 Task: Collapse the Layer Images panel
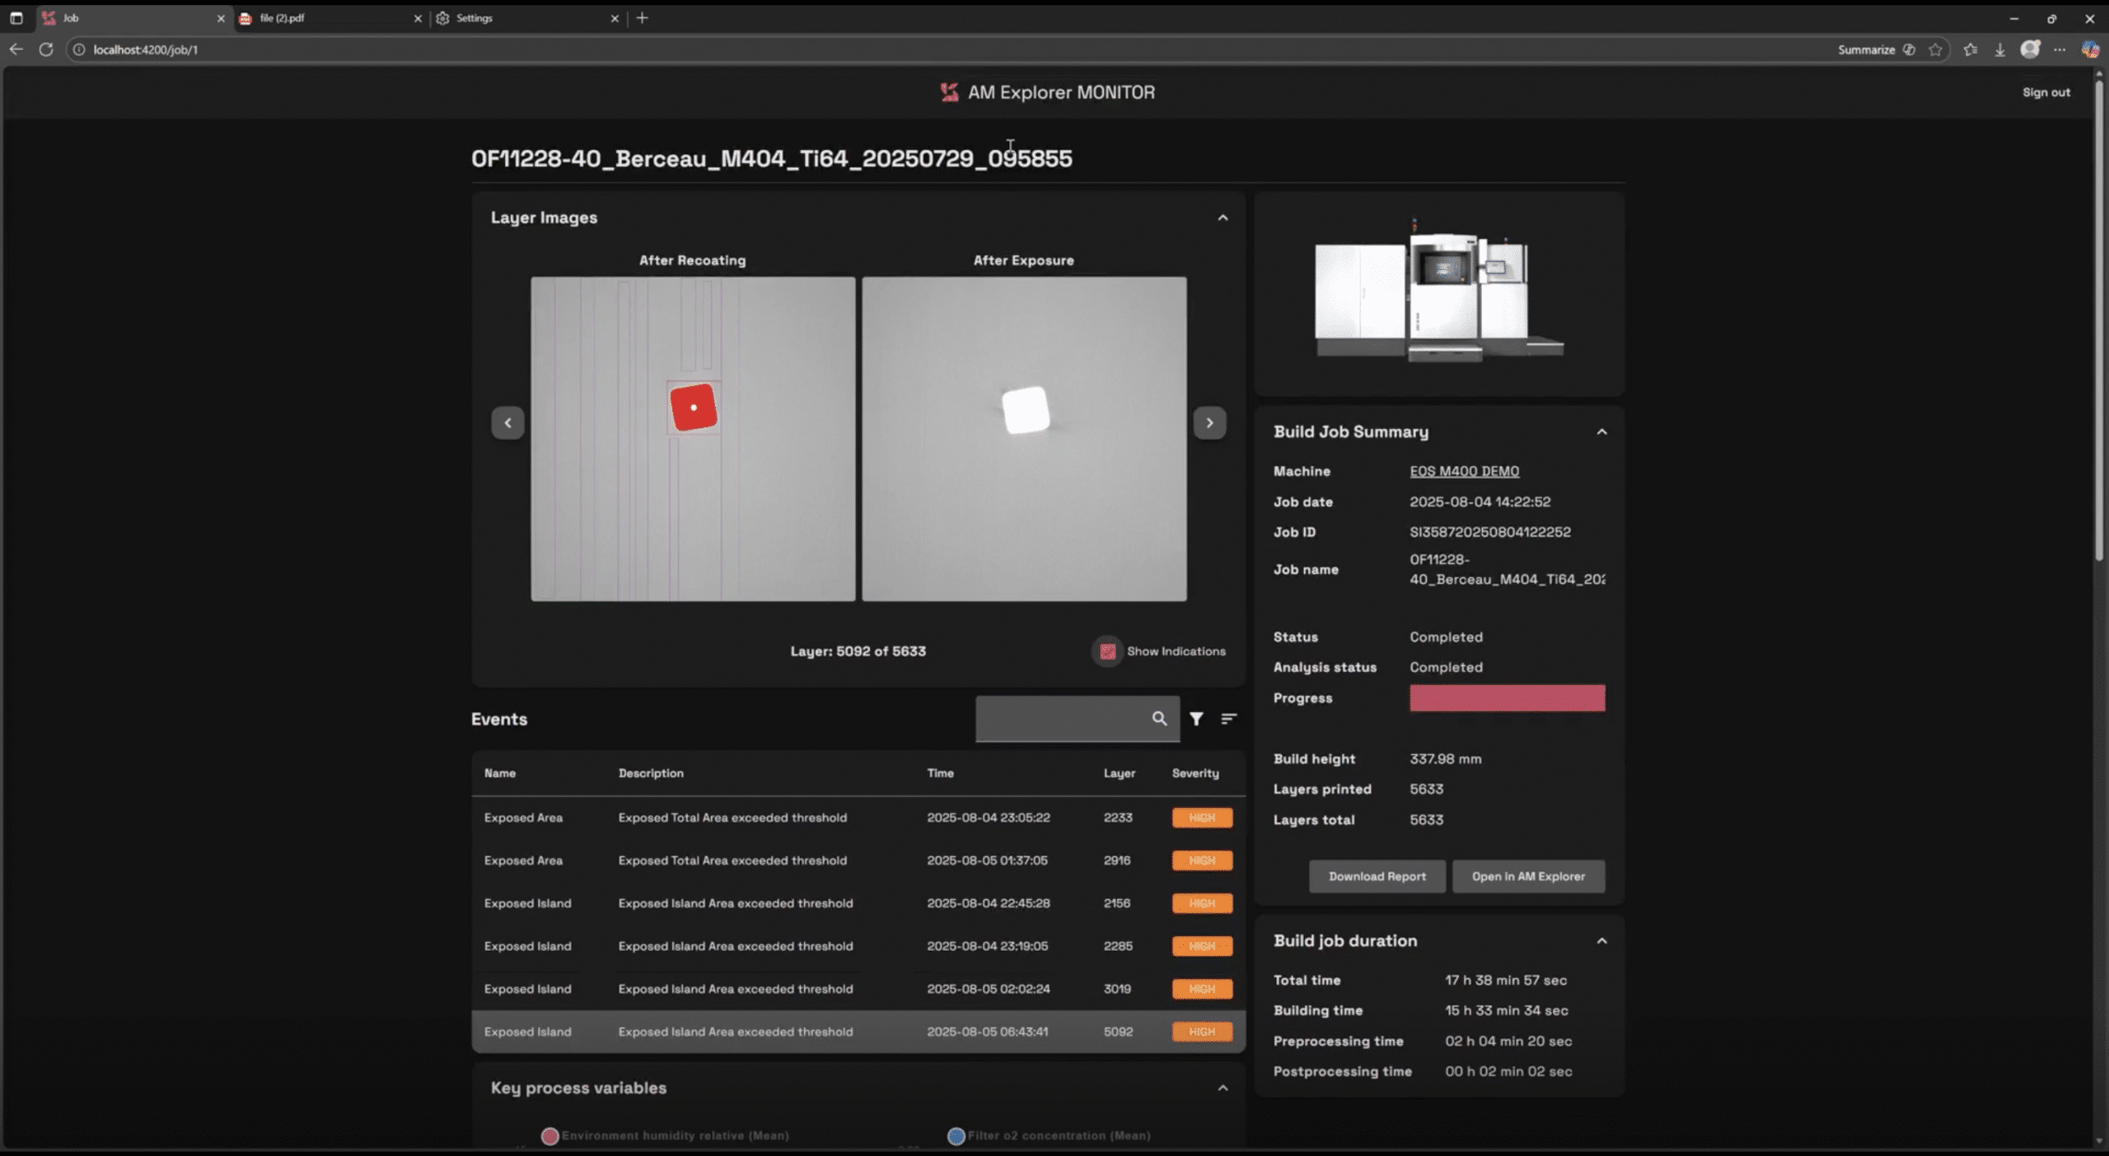(1223, 217)
